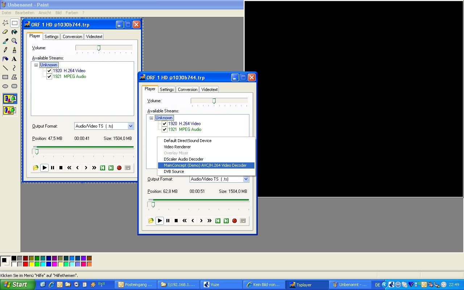The image size is (464, 290).
Task: Step back single arrow in front Tsplayer
Action: coord(193,220)
